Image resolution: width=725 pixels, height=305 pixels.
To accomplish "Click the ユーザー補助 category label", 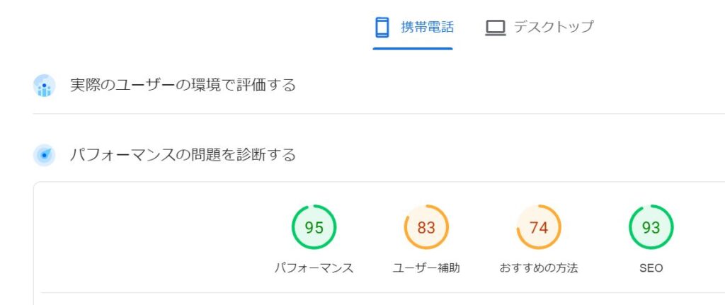I will pos(426,268).
